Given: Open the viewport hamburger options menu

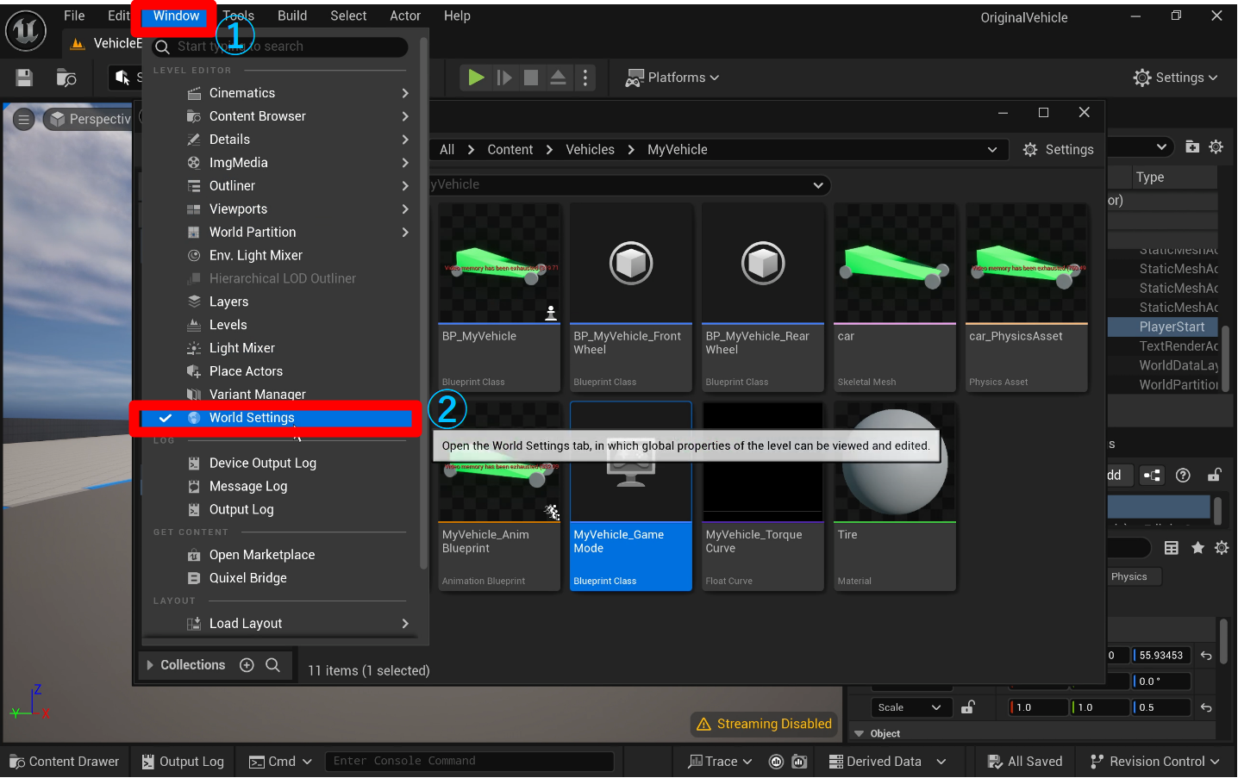Looking at the screenshot, I should [x=24, y=119].
